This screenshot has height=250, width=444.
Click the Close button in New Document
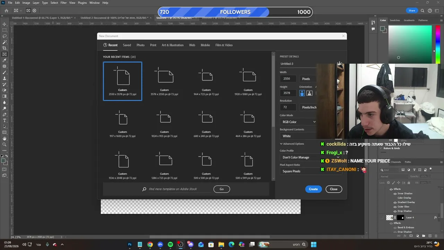point(334,189)
